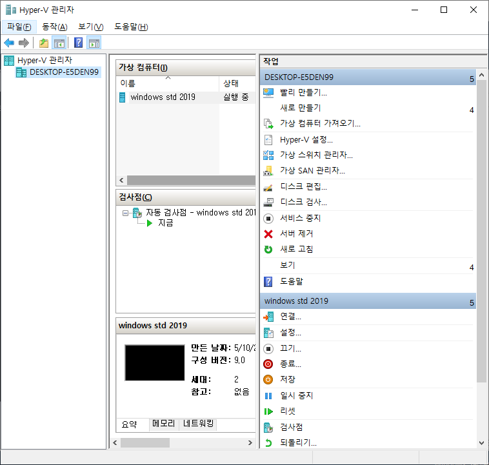Click the actions pane scroll down arrow
Screen dimensions: 489x465
click(x=481, y=443)
